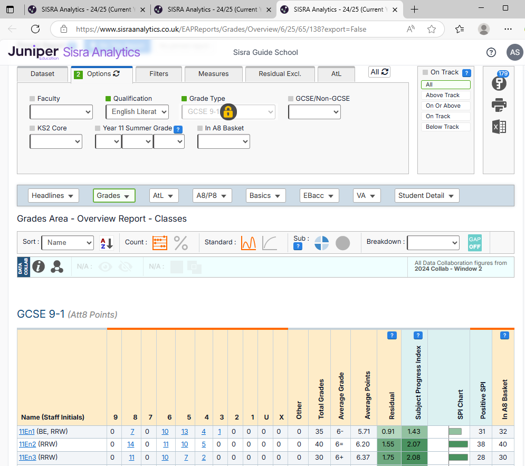
Task: Switch to the Filters tab
Action: point(159,74)
